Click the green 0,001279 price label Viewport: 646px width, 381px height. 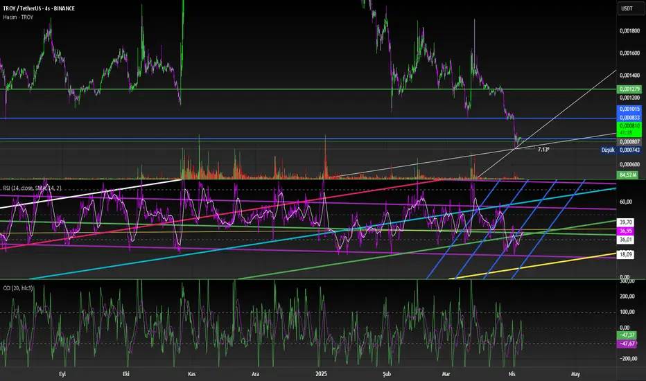pos(629,89)
